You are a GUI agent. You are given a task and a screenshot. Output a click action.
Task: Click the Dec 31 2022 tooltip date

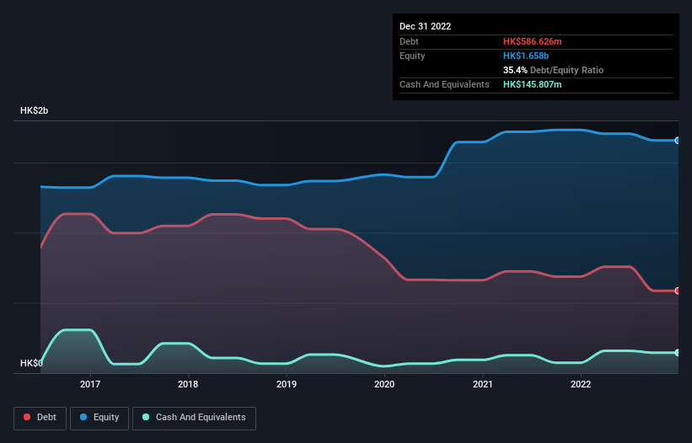[x=425, y=26]
